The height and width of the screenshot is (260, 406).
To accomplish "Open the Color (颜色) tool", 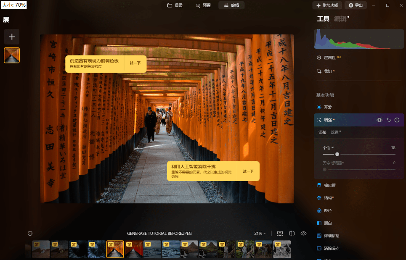I will pos(327,210).
